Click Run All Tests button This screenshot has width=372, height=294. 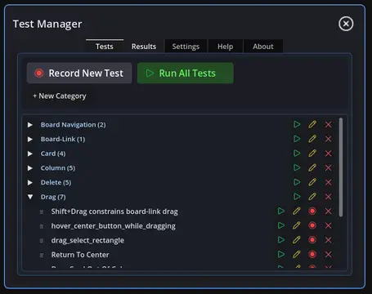point(186,73)
